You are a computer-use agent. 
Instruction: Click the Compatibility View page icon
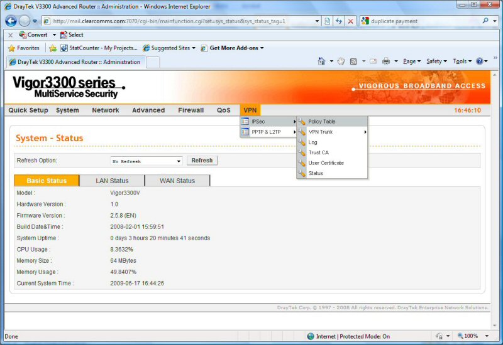coord(327,21)
